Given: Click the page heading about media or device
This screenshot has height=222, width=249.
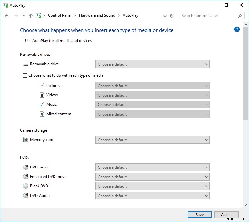Looking at the screenshot, I should 97,30.
